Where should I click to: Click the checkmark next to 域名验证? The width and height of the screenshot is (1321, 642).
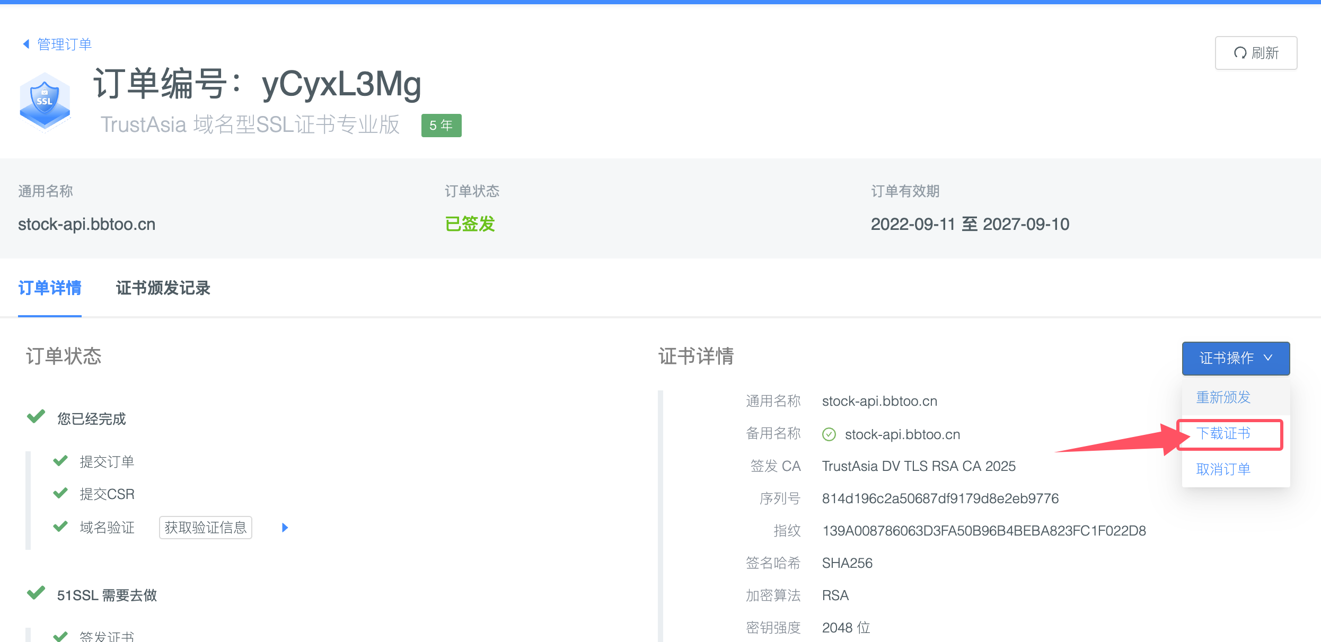point(60,527)
